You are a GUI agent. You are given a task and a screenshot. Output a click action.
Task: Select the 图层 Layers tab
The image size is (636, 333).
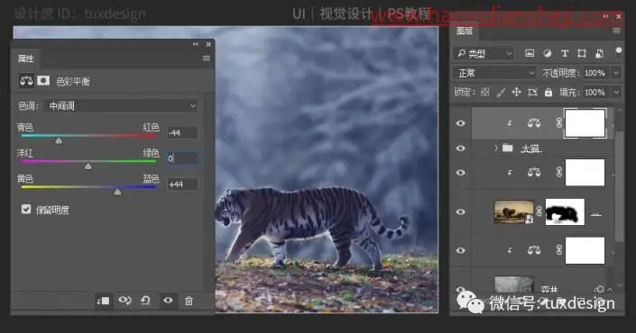(x=465, y=31)
